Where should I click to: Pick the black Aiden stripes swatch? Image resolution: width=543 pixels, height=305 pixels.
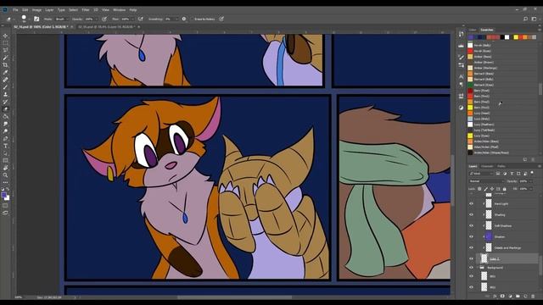pyautogui.click(x=470, y=152)
